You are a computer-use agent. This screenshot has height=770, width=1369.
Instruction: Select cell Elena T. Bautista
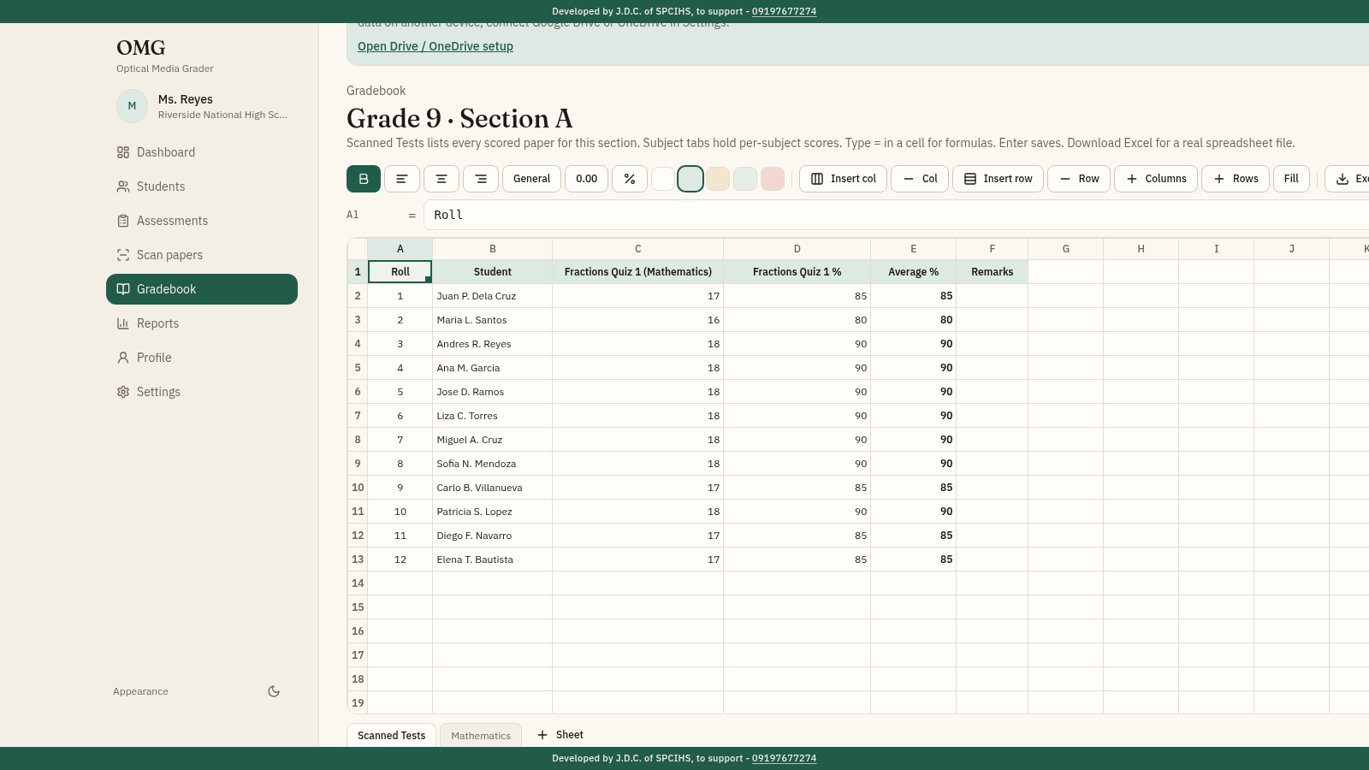tap(492, 560)
